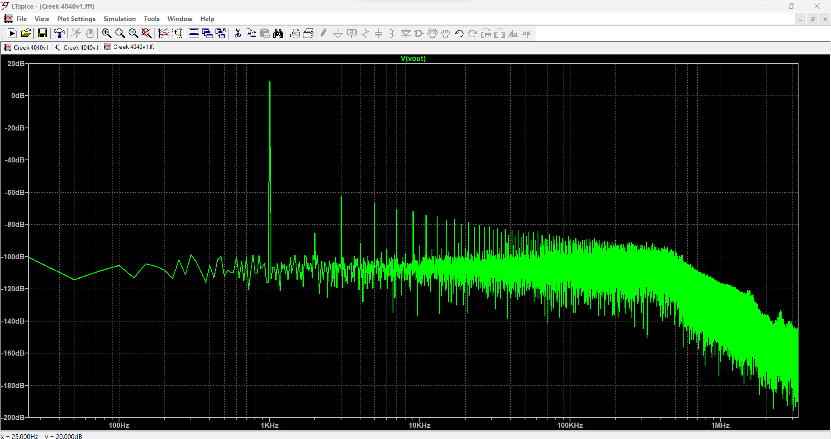Run the simulation with the play icon
This screenshot has height=439, width=831.
(x=12, y=33)
